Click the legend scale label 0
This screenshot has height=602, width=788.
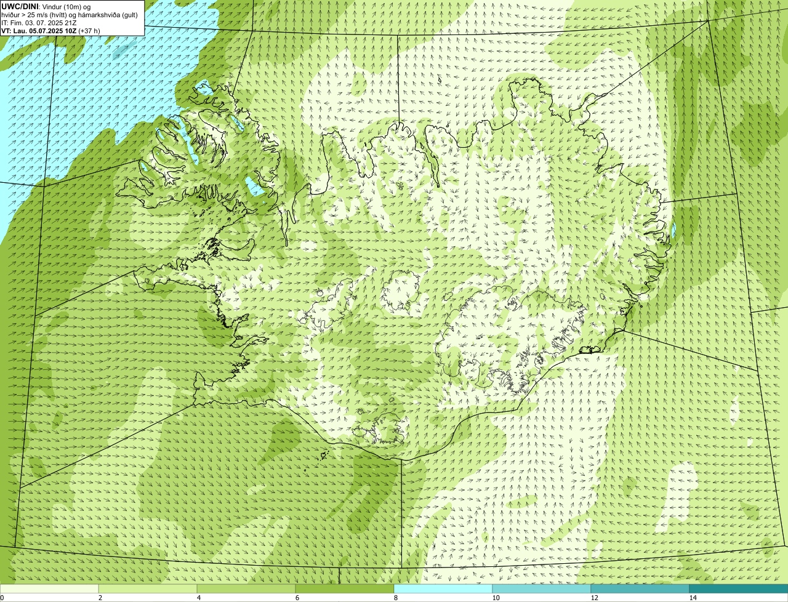[2, 598]
